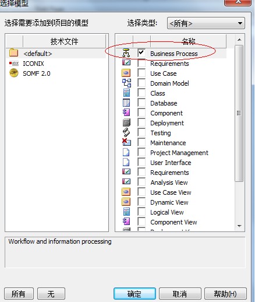Click the Domain Model diagram icon
255x302 pixels.
pyautogui.click(x=126, y=83)
